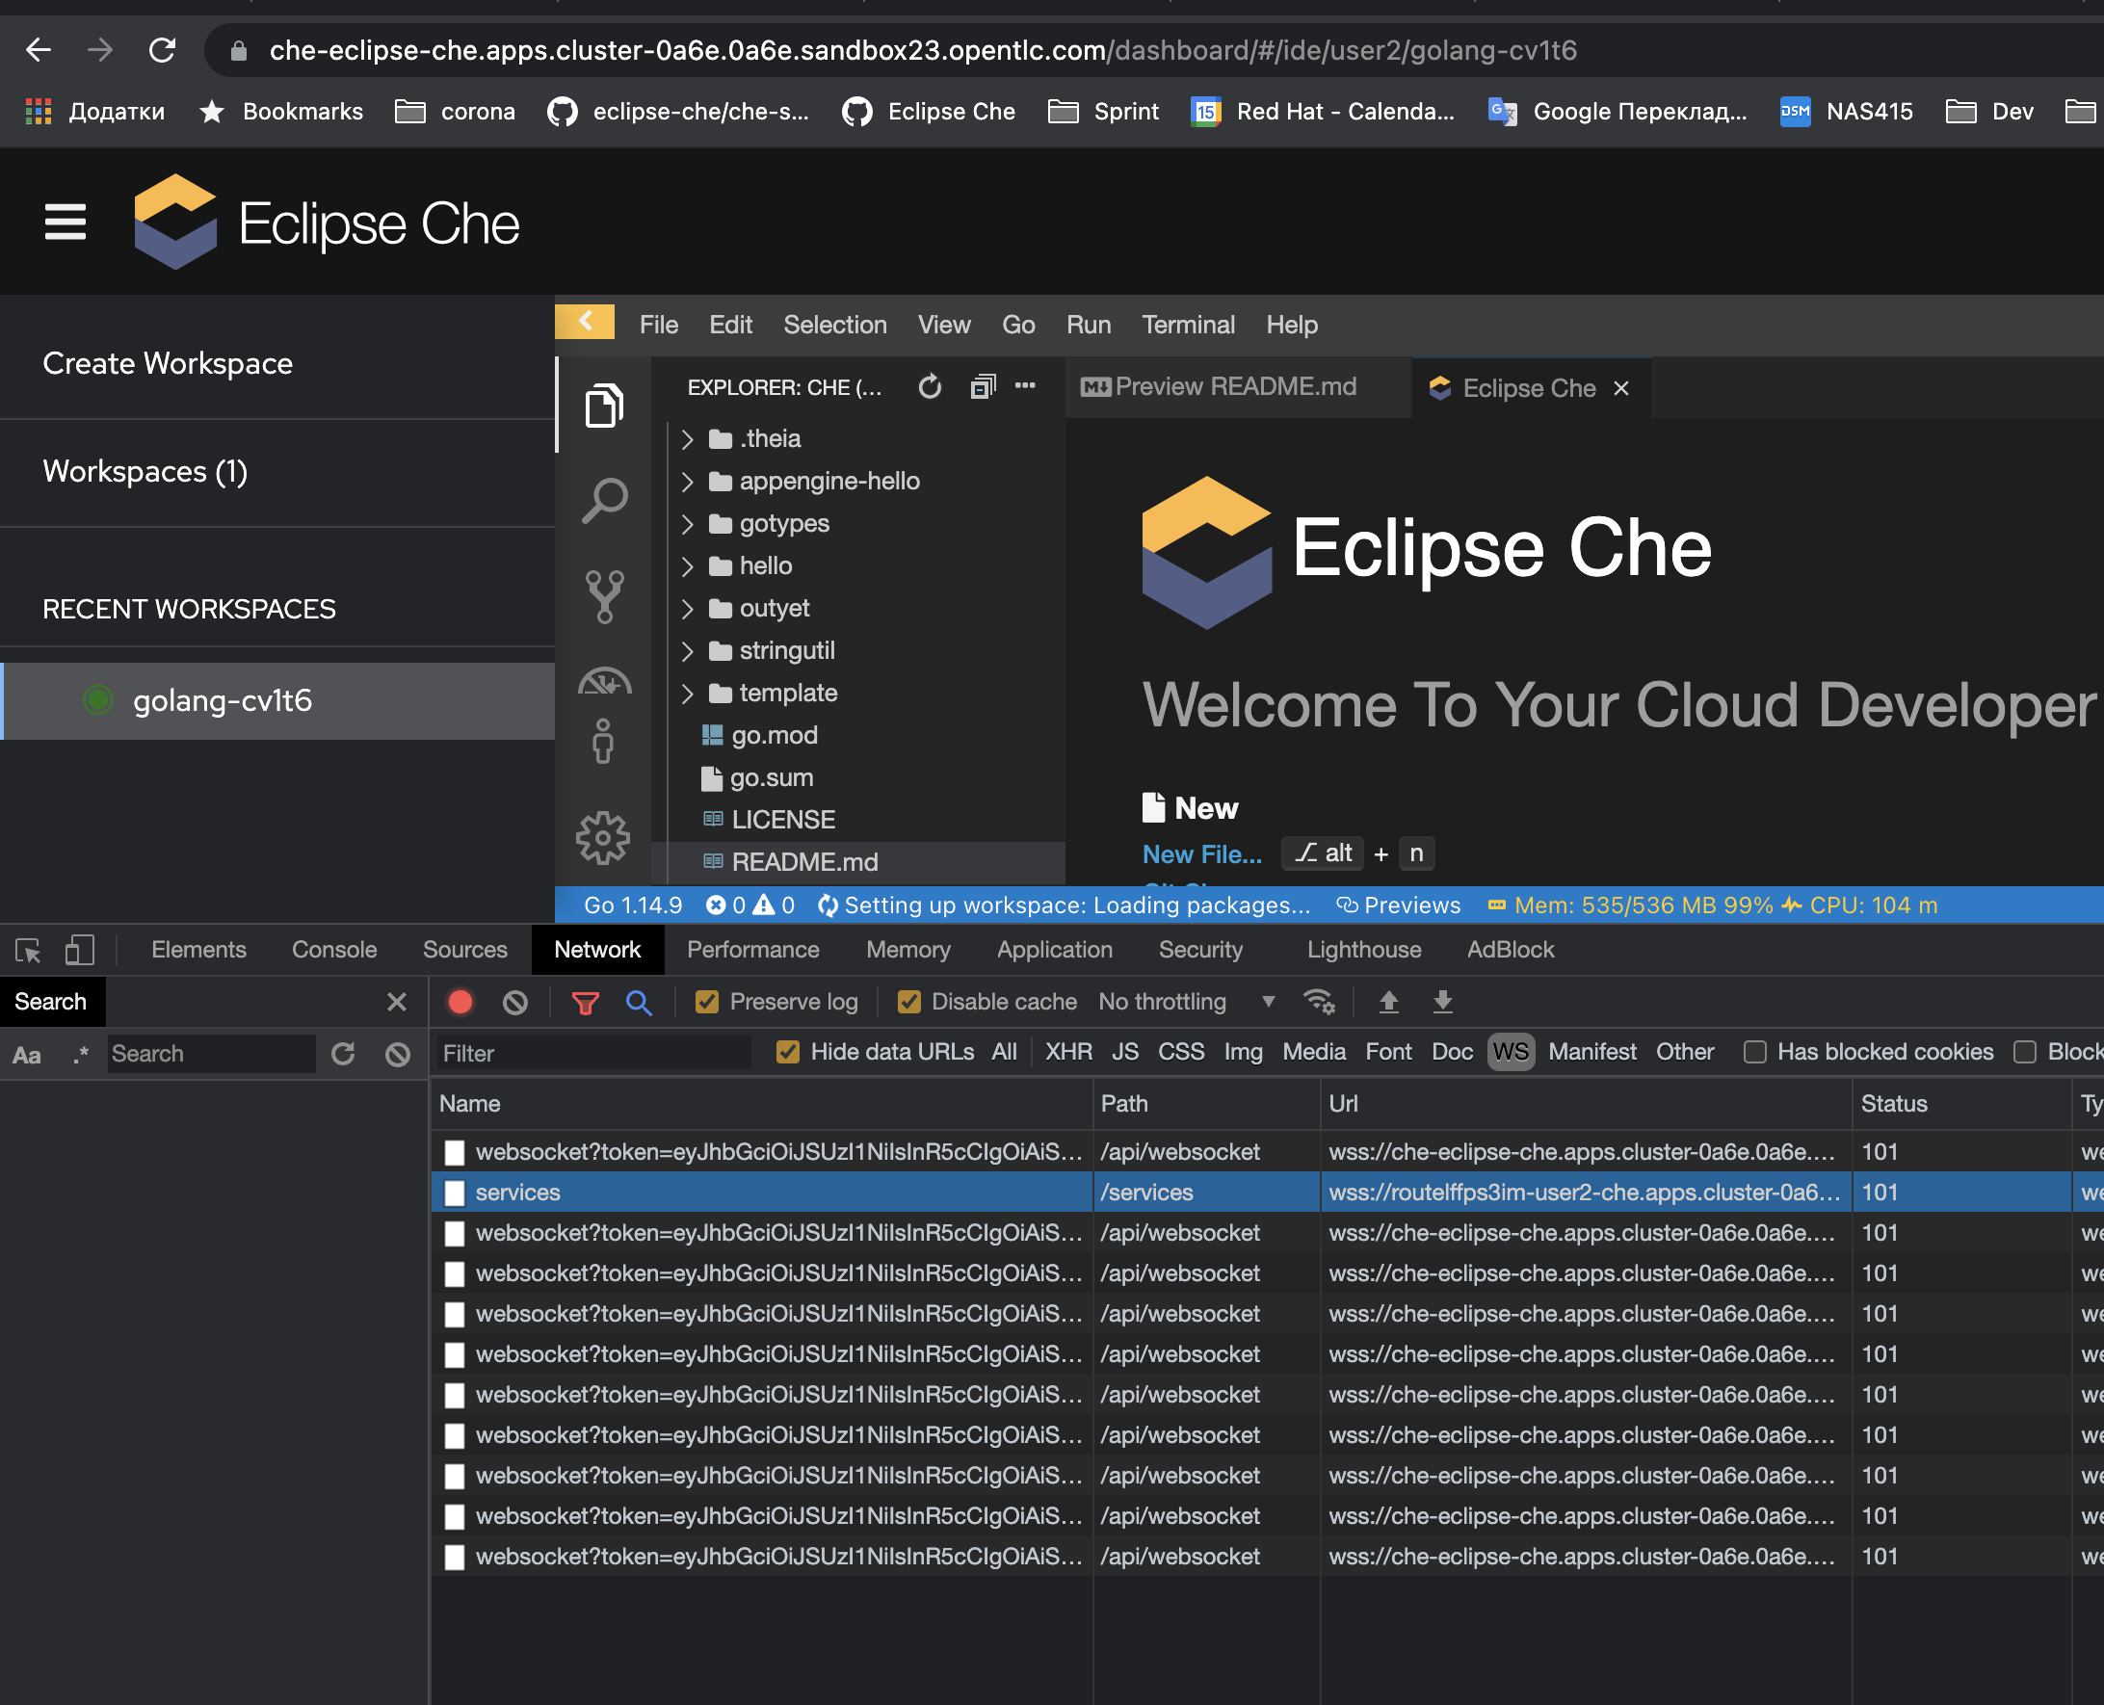Switch to the Console tab in DevTools
Image resolution: width=2104 pixels, height=1705 pixels.
click(334, 950)
